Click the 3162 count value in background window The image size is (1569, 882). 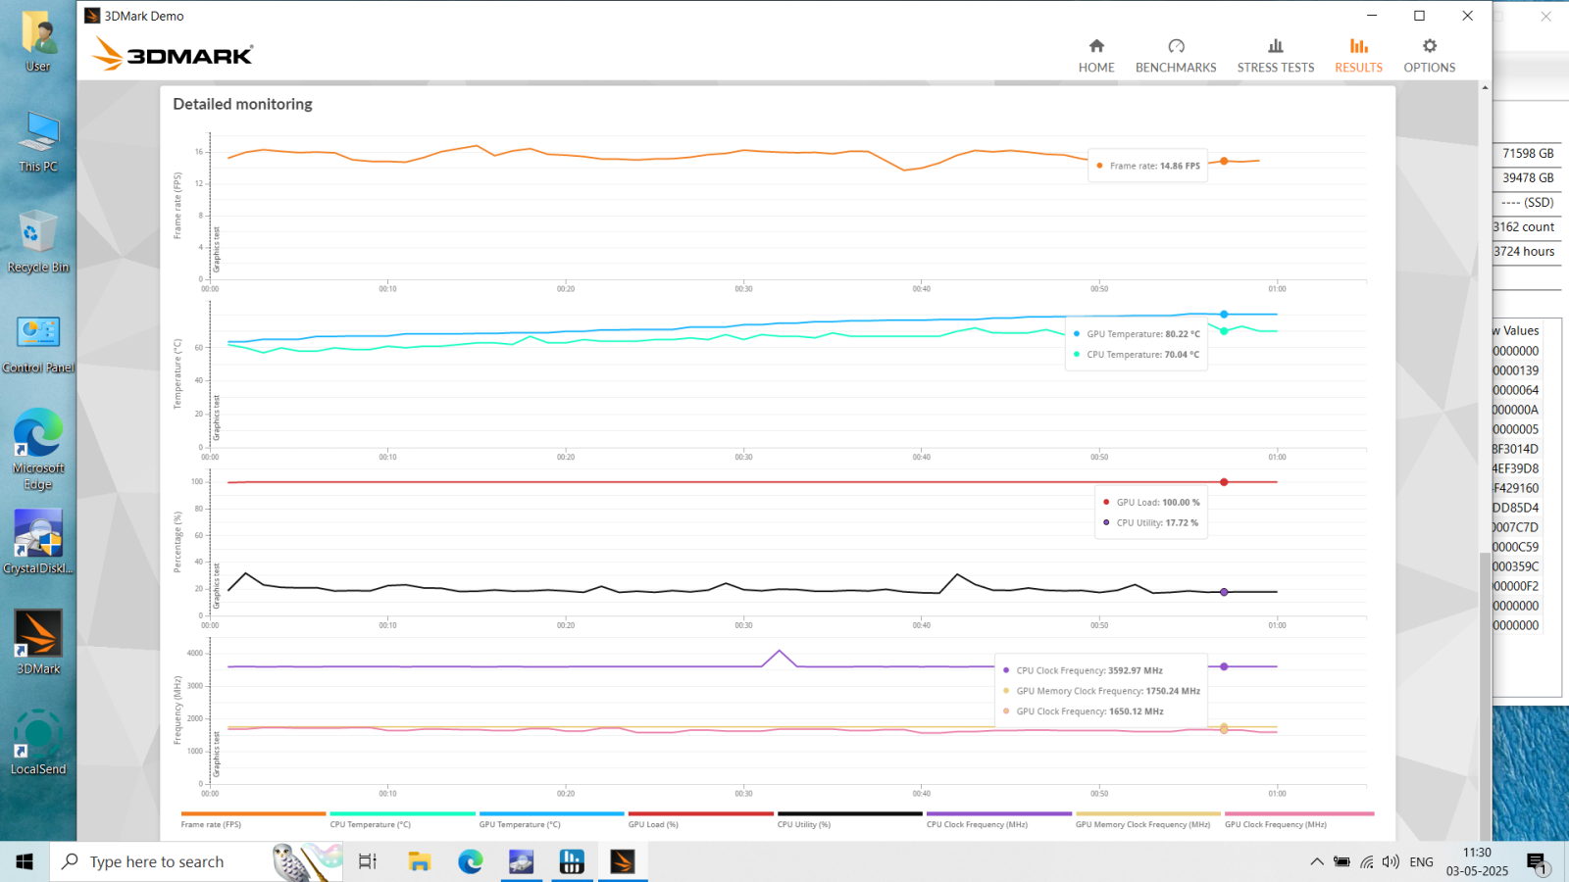pos(1526,226)
